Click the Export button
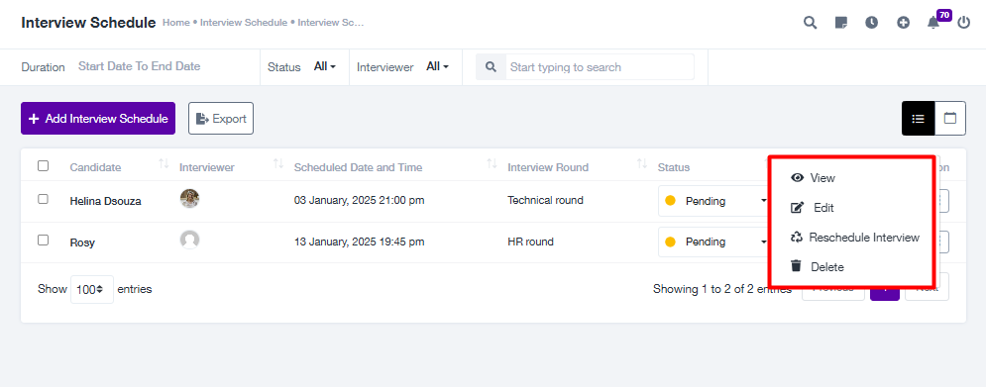Viewport: 986px width, 387px height. (x=221, y=118)
